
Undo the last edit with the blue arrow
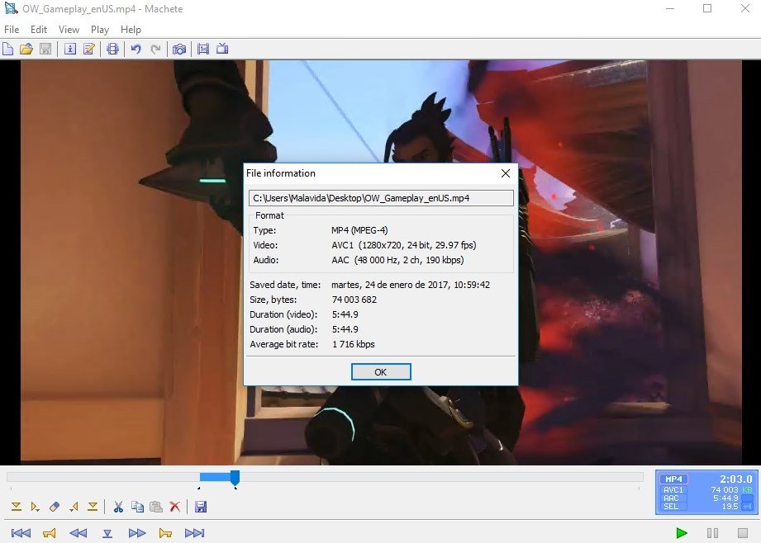coord(136,49)
